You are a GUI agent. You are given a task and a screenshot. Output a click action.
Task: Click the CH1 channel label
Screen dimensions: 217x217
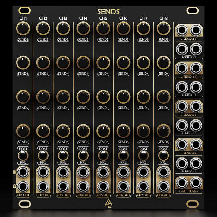tap(23, 18)
